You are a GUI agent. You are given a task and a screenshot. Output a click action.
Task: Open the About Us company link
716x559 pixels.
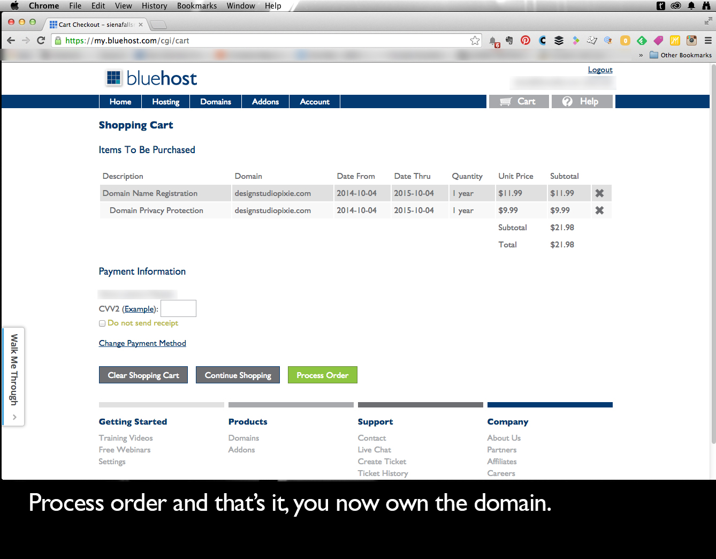504,438
